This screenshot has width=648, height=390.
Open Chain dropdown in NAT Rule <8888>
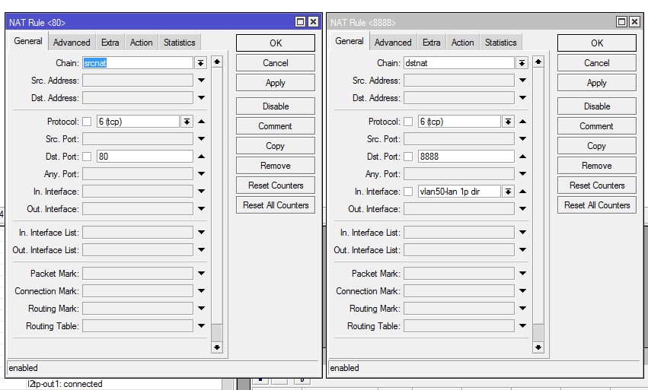(522, 63)
